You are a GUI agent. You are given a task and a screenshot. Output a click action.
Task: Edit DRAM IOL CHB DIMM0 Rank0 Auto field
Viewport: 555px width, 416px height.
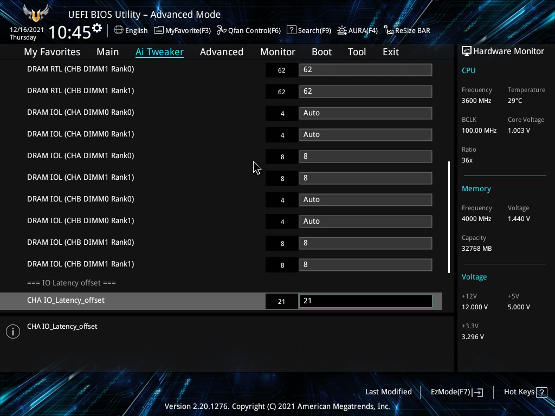(x=366, y=200)
